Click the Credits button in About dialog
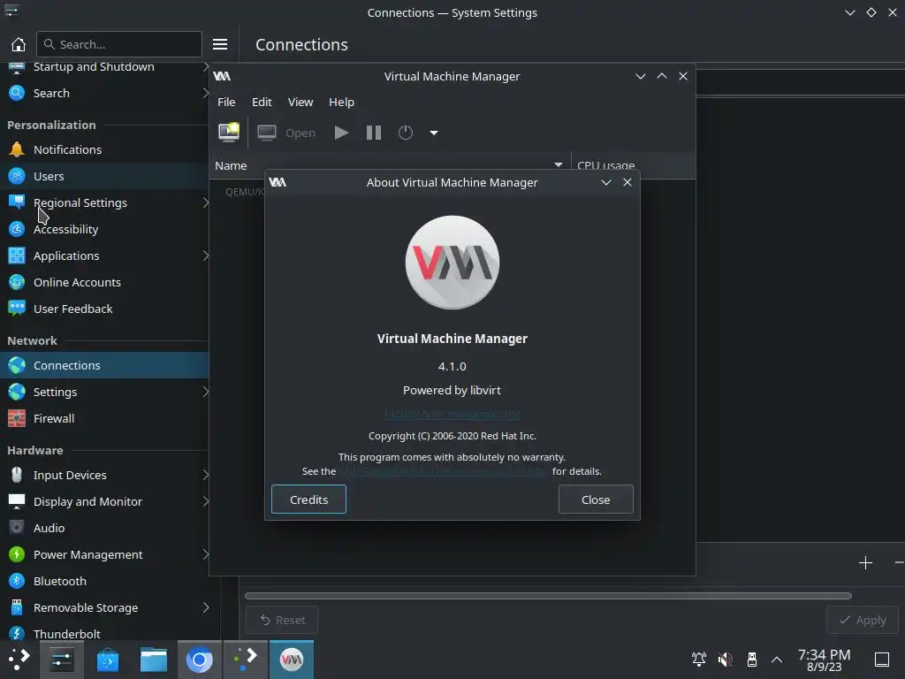Viewport: 905px width, 679px height. tap(308, 500)
